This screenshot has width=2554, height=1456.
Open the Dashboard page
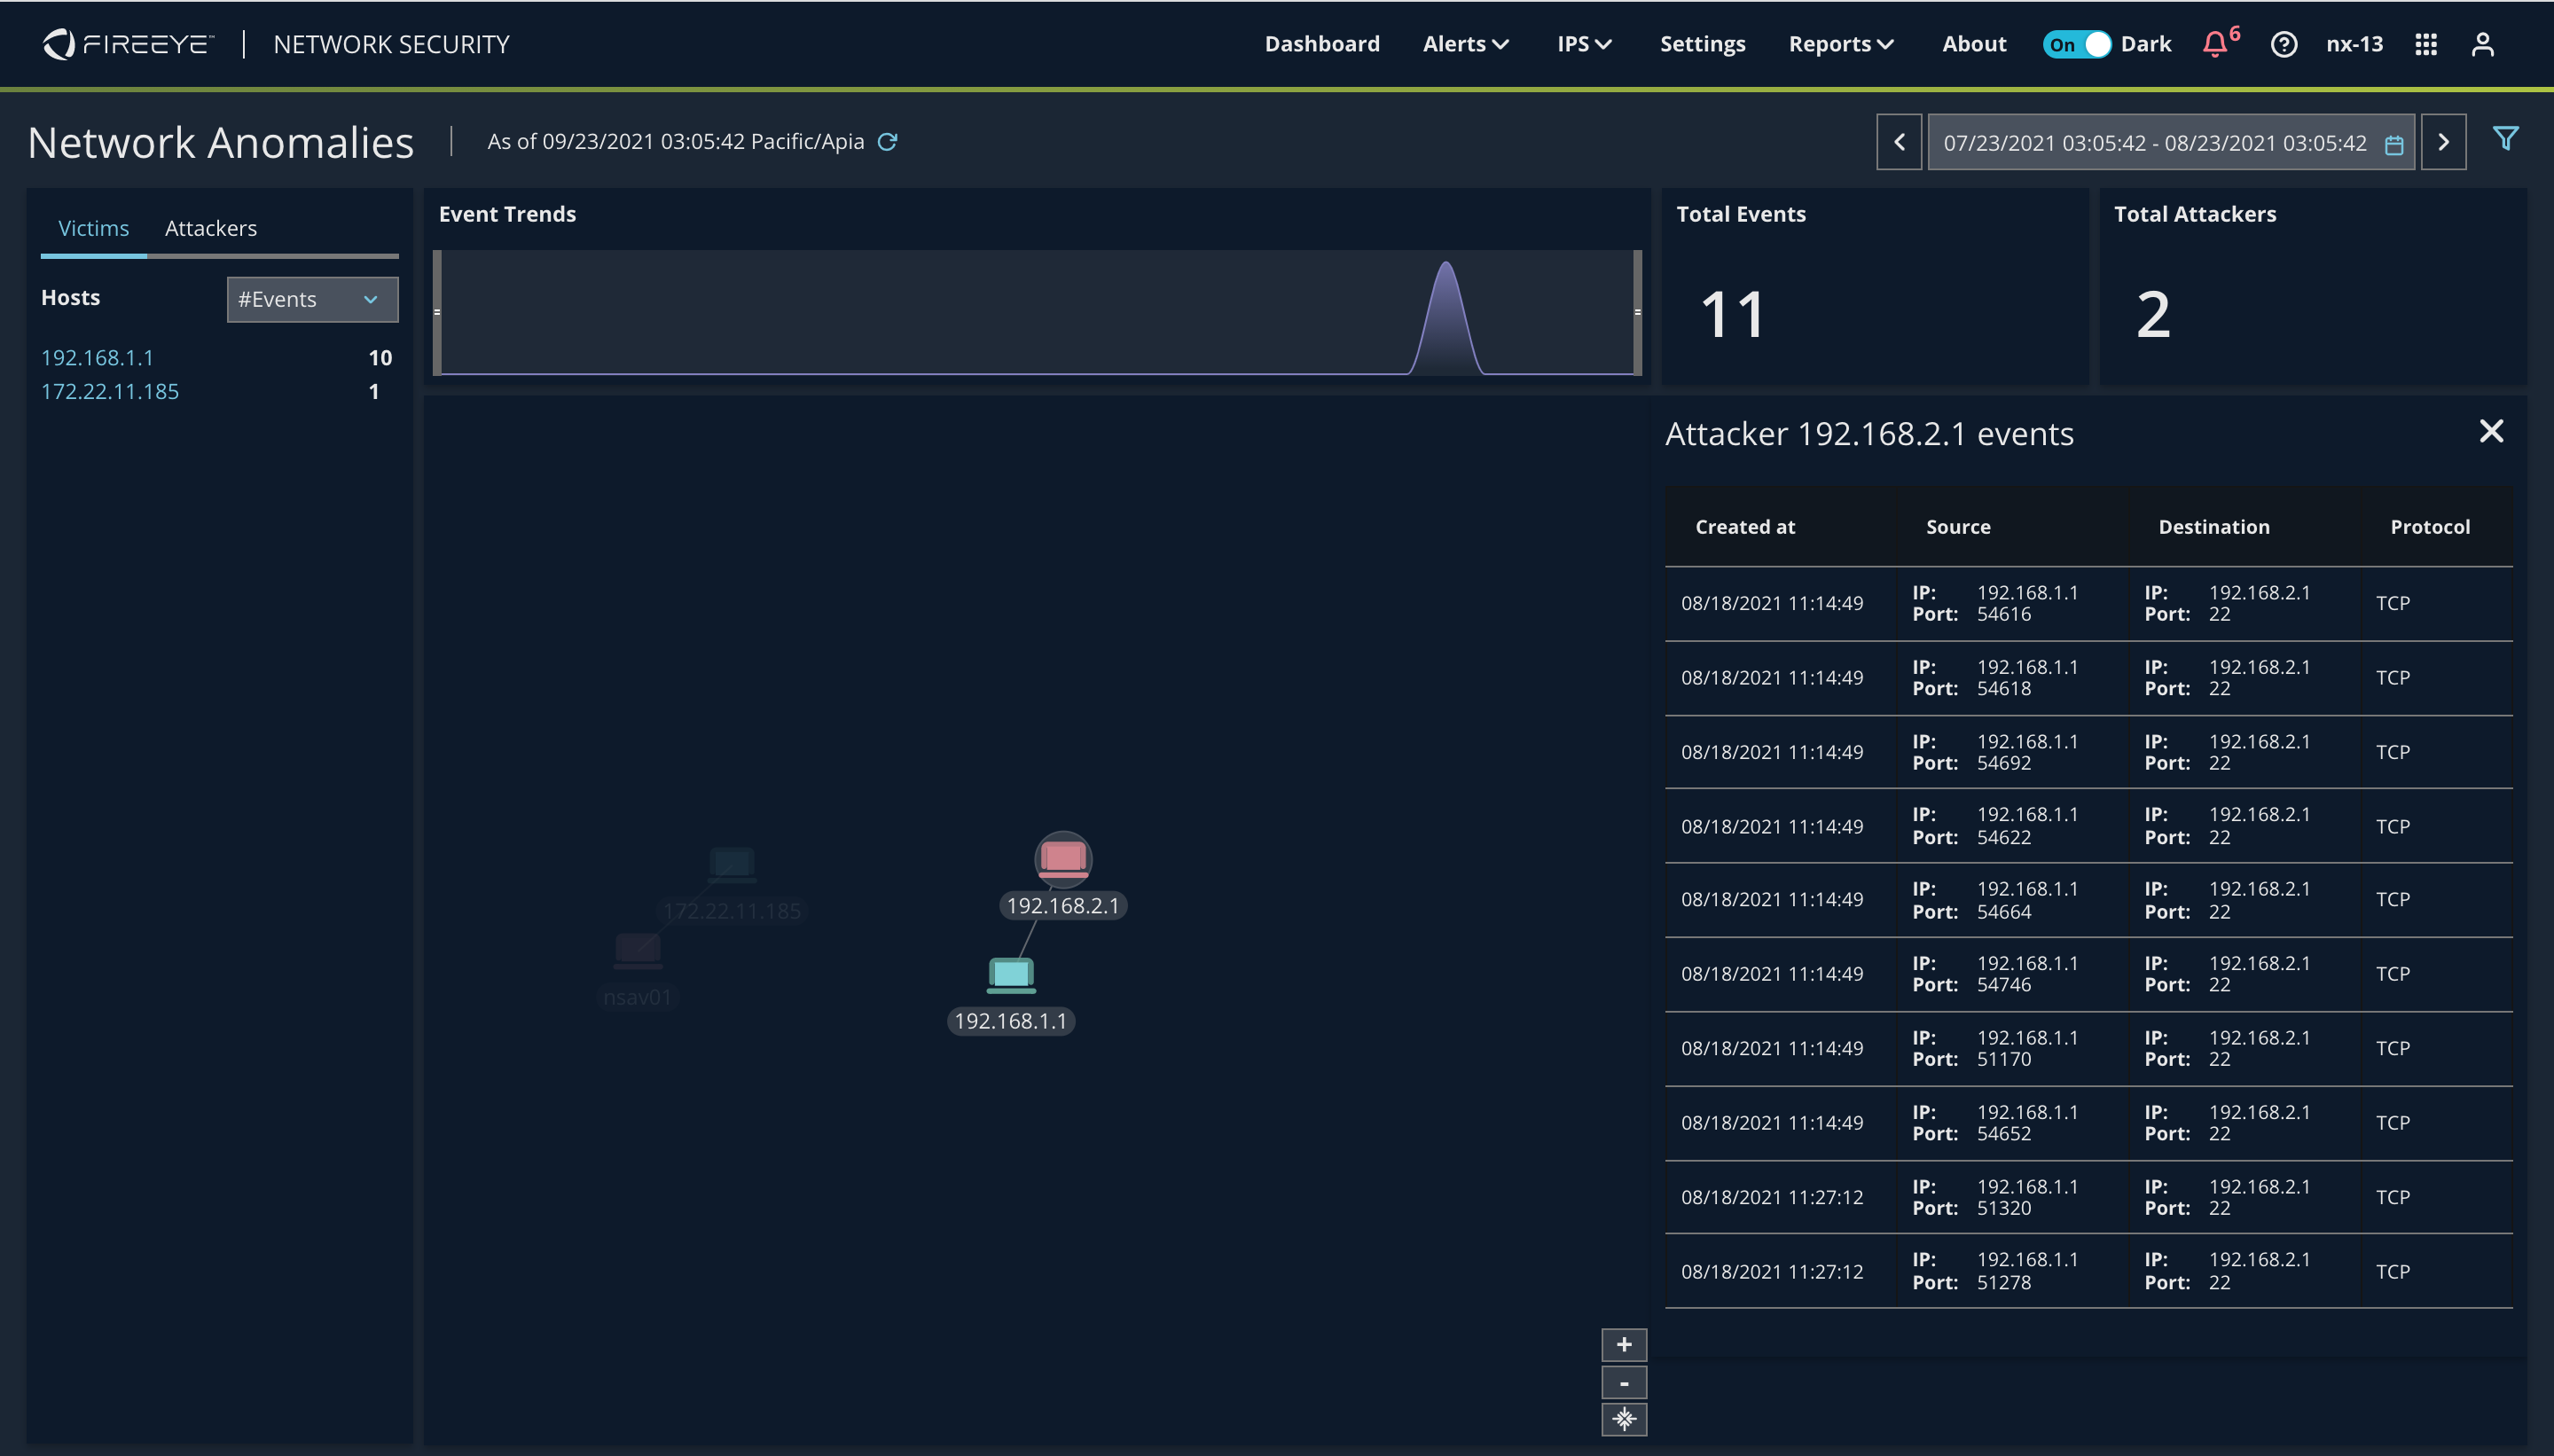coord(1322,44)
